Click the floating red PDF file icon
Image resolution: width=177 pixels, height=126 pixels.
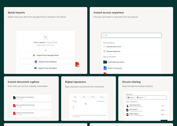(77, 64)
